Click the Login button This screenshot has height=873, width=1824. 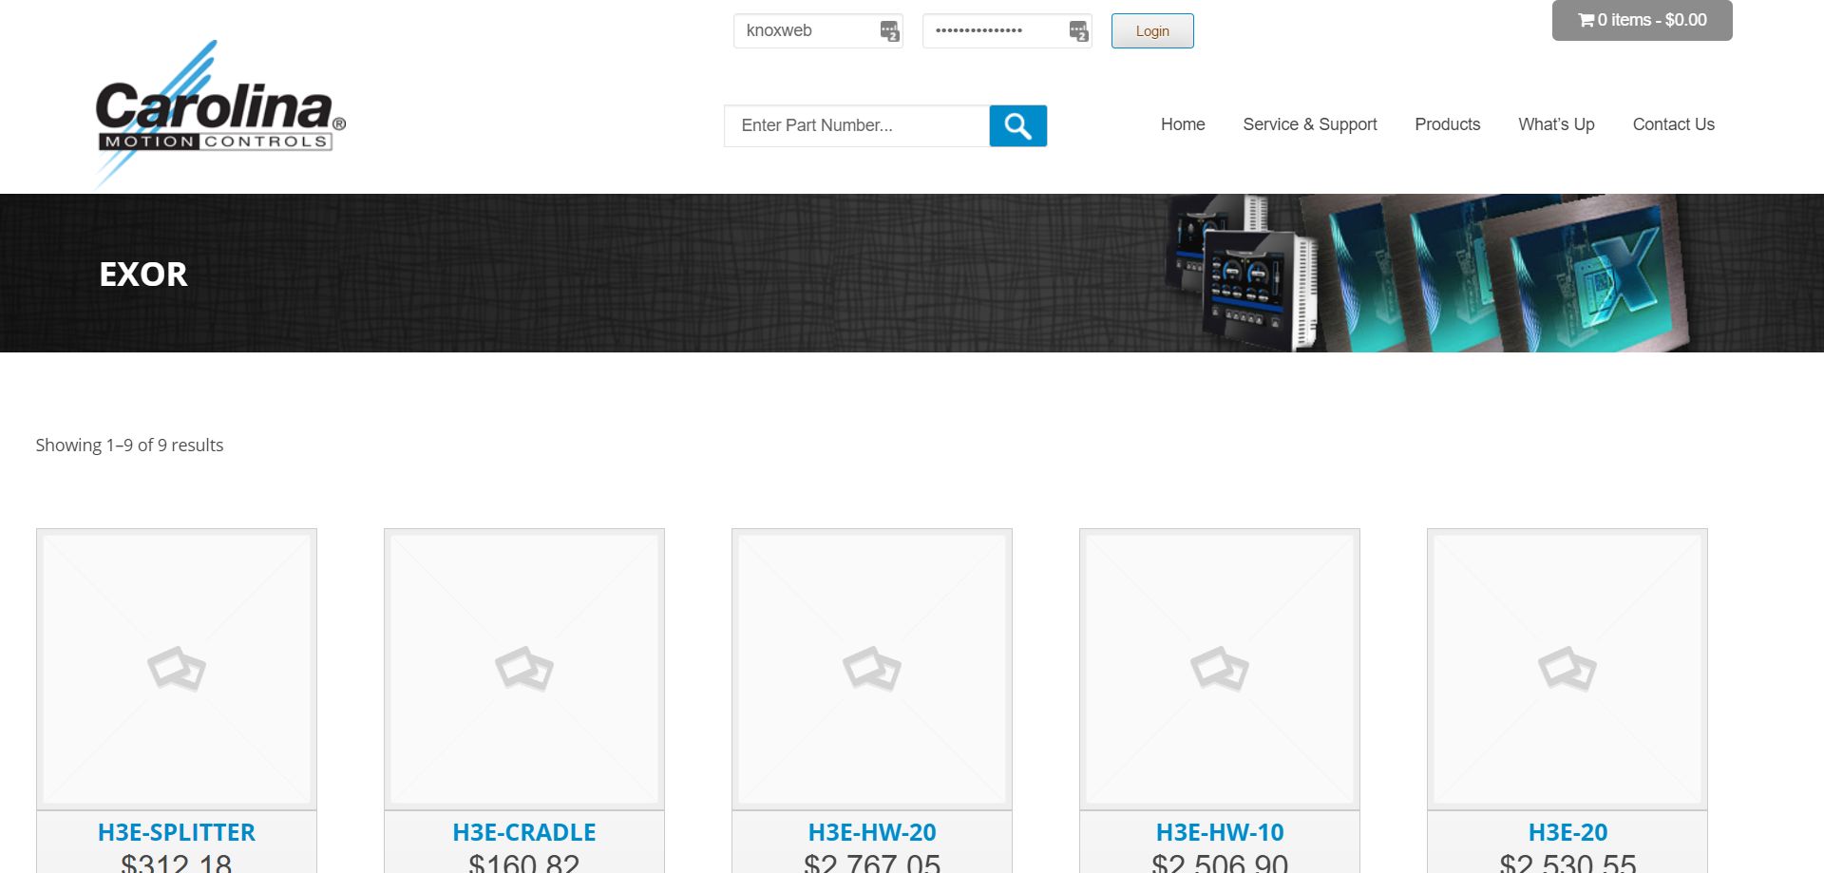click(x=1152, y=31)
